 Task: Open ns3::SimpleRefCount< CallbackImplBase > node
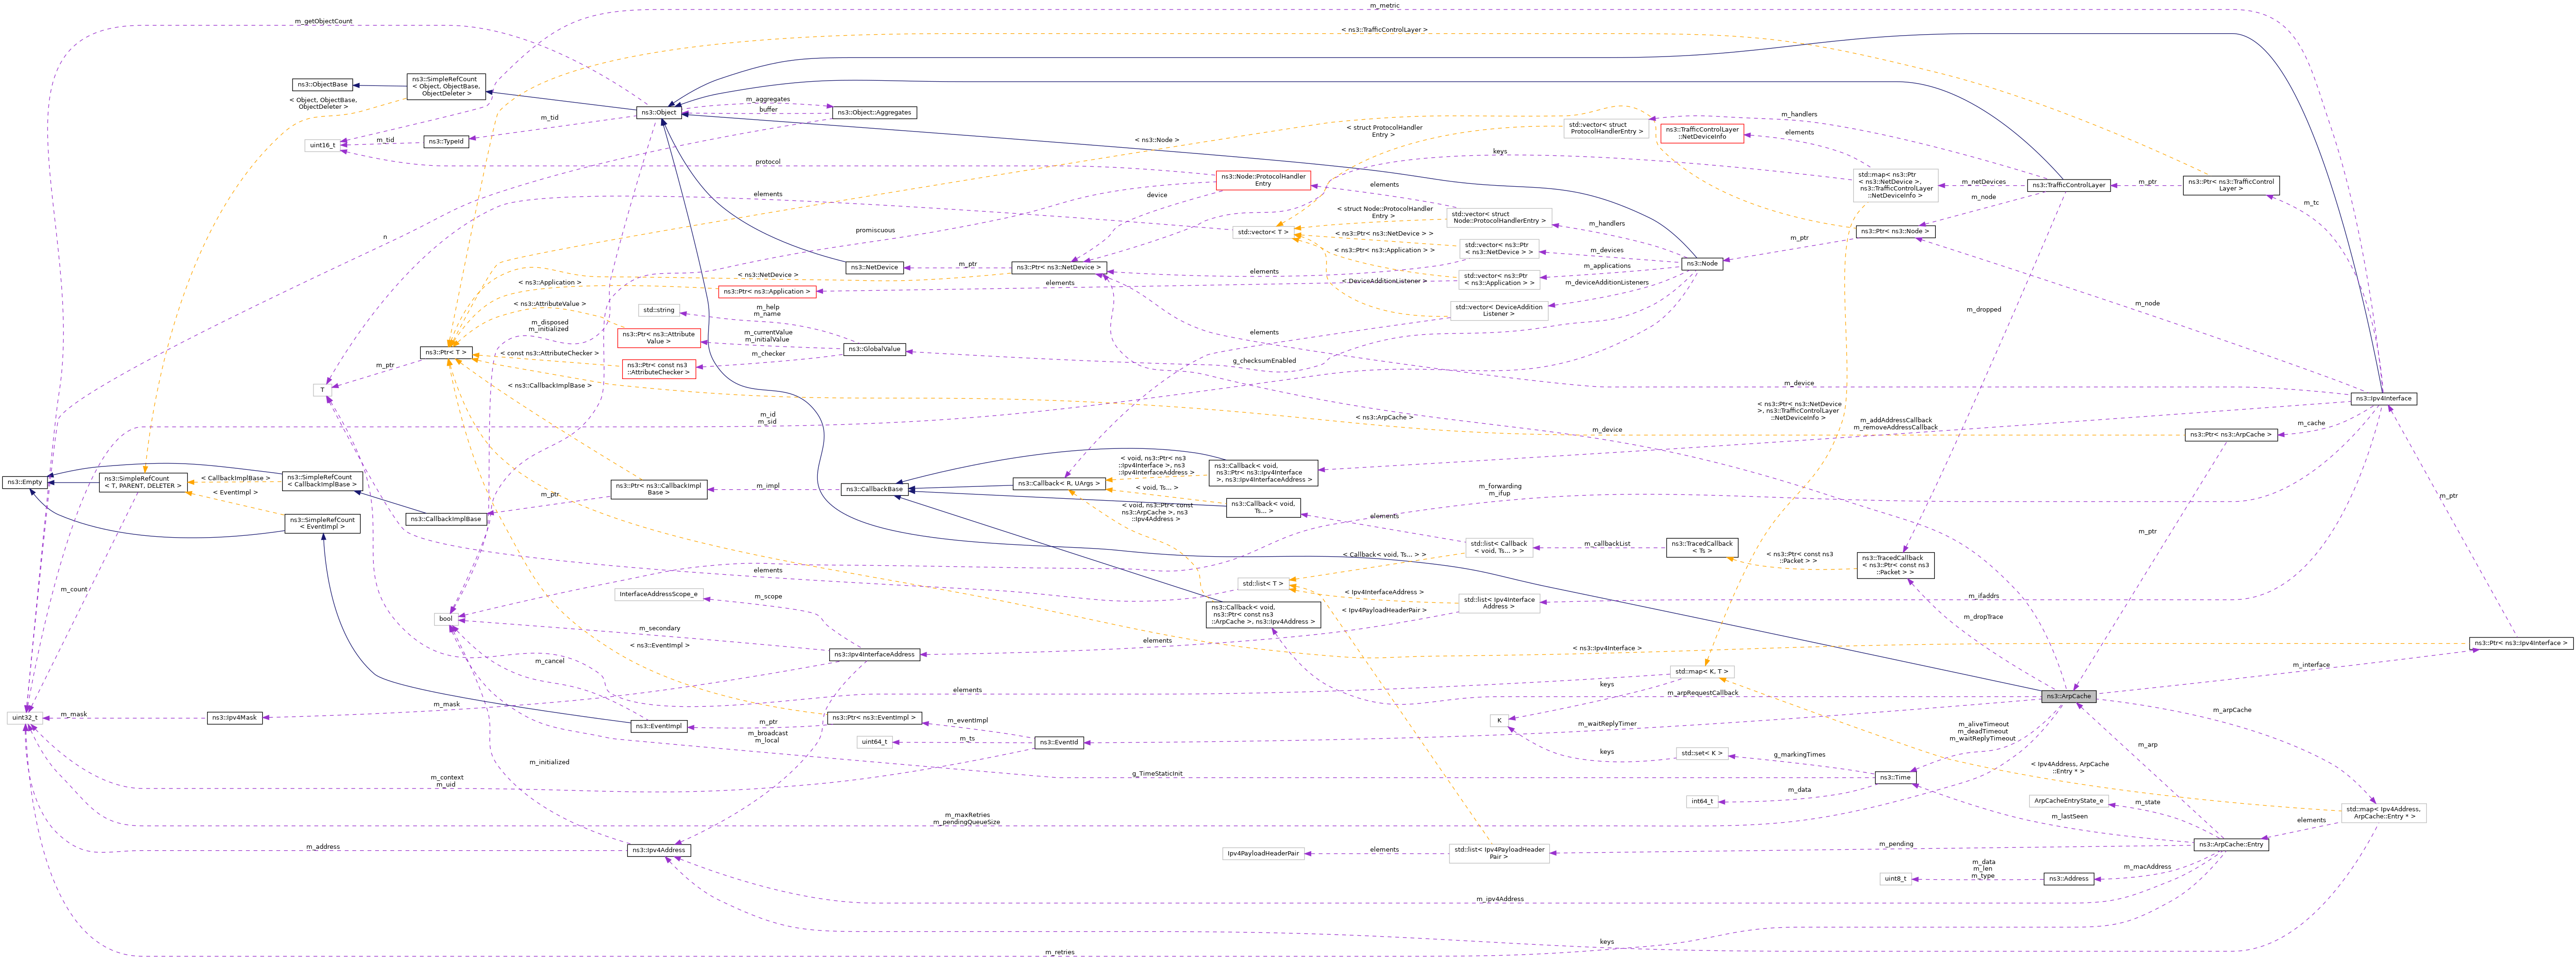(x=323, y=481)
